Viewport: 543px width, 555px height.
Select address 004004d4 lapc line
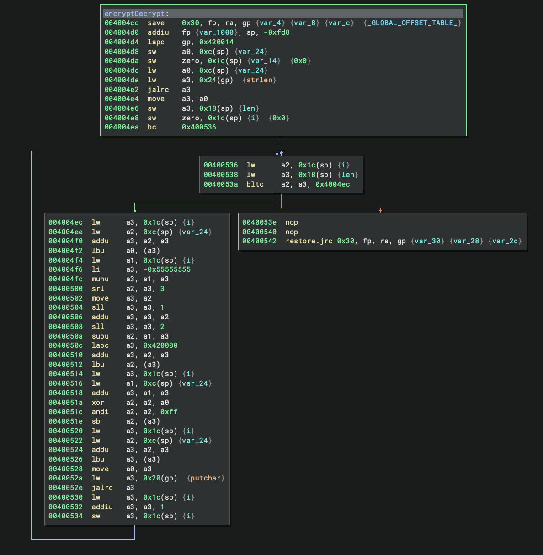point(122,42)
